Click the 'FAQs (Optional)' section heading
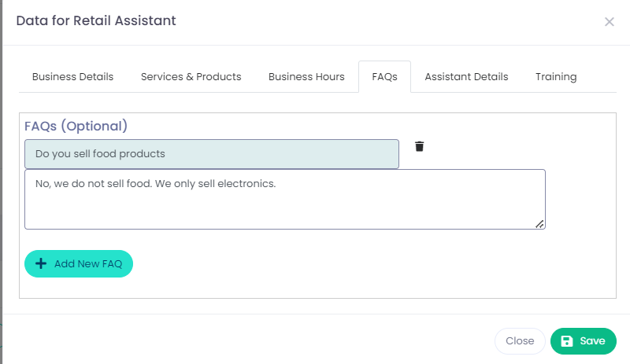The image size is (630, 364). [76, 126]
